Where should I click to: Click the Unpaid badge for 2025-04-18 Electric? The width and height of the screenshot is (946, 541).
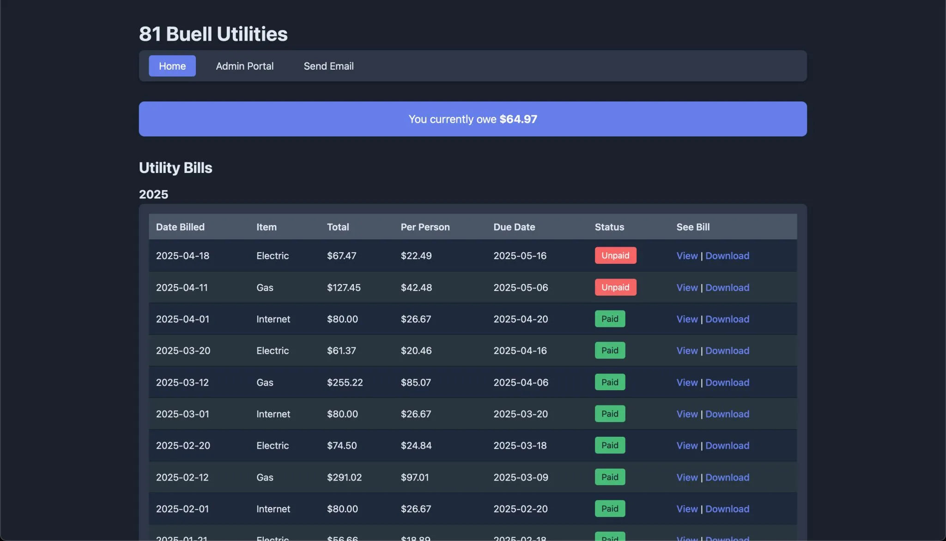pyautogui.click(x=615, y=256)
